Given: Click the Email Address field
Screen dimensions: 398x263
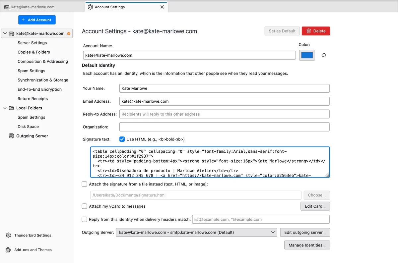Looking at the screenshot, I should point(224,101).
